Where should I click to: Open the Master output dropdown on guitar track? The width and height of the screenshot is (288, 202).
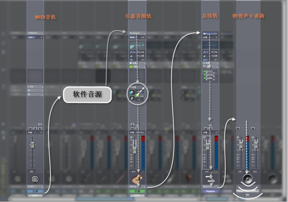pyautogui.click(x=137, y=187)
